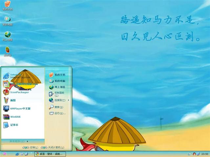Screen dimensions: 210x157
Task: Launch Internet Explorer from quick launch bar
Action: [17, 154]
